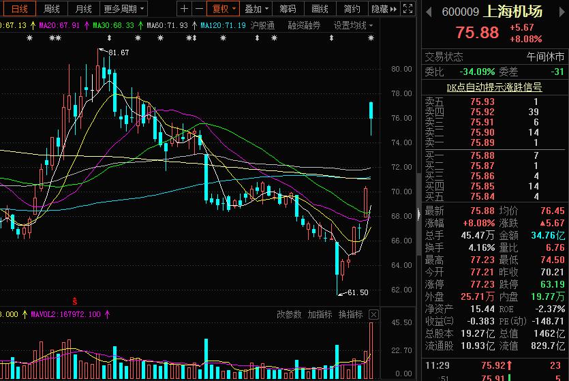The width and height of the screenshot is (569, 381).
Task: Open the 更多周期 dropdown
Action: 124,9
